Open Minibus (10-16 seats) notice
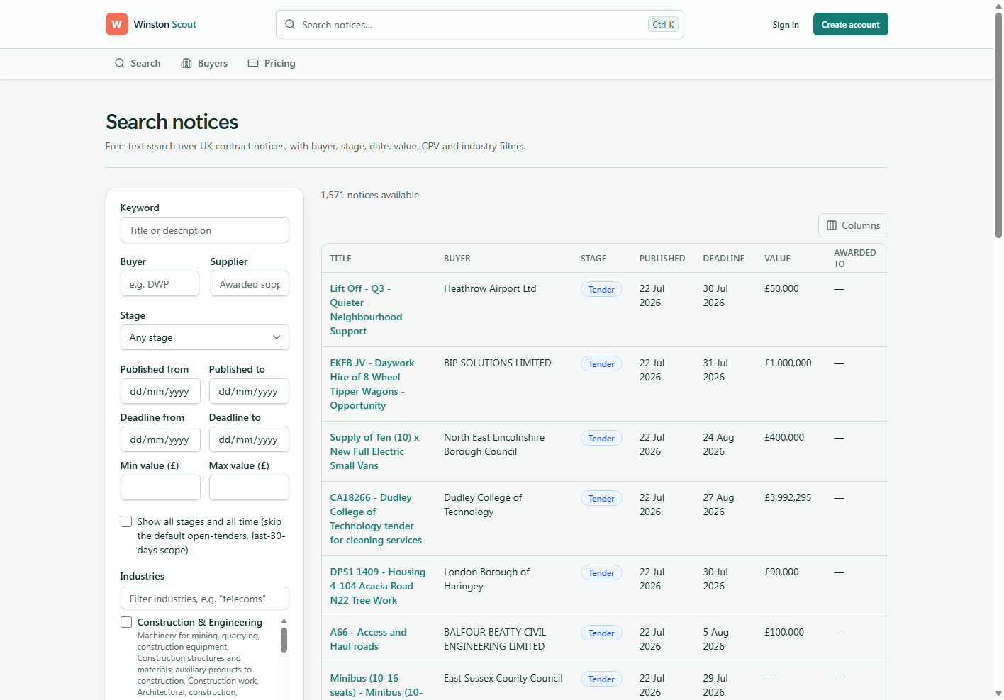 pos(376,685)
